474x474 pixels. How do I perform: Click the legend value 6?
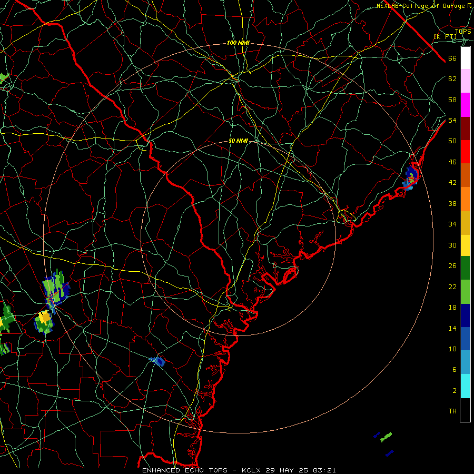454,370
